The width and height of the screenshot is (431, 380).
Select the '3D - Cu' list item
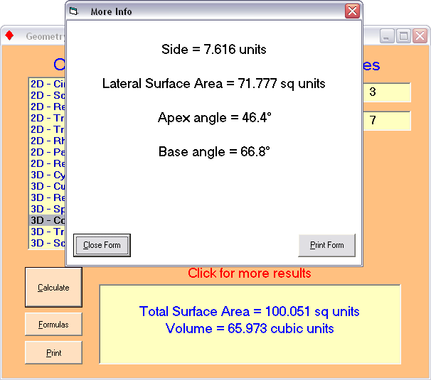(x=47, y=186)
